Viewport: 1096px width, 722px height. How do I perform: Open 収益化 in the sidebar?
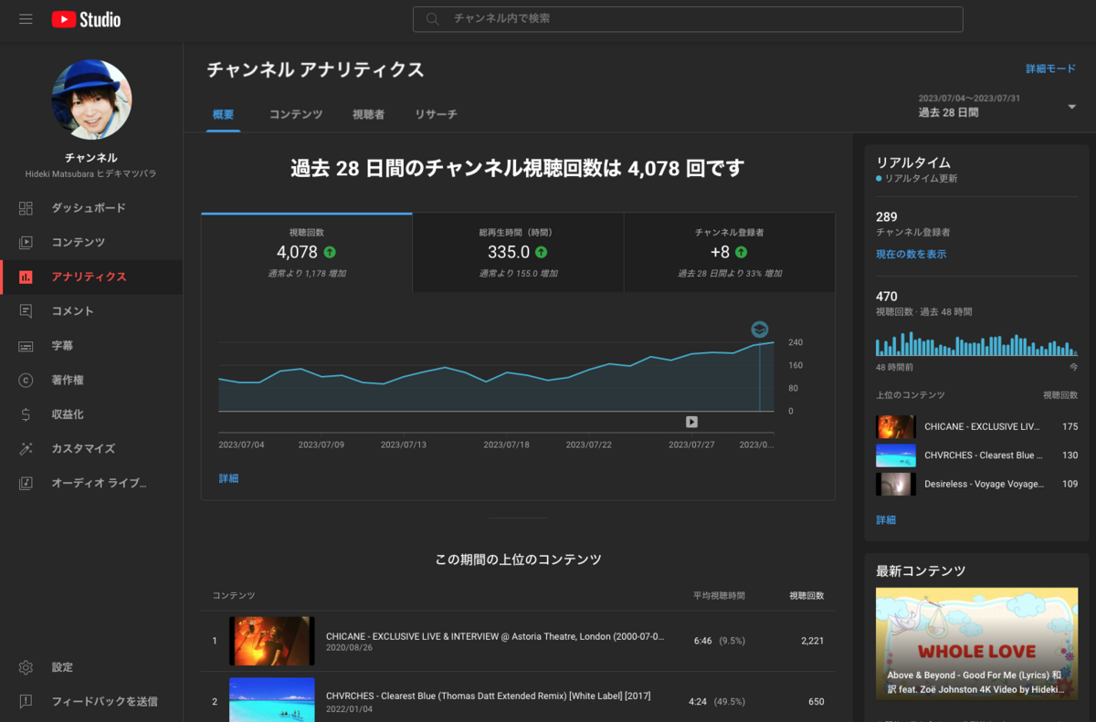pyautogui.click(x=91, y=414)
